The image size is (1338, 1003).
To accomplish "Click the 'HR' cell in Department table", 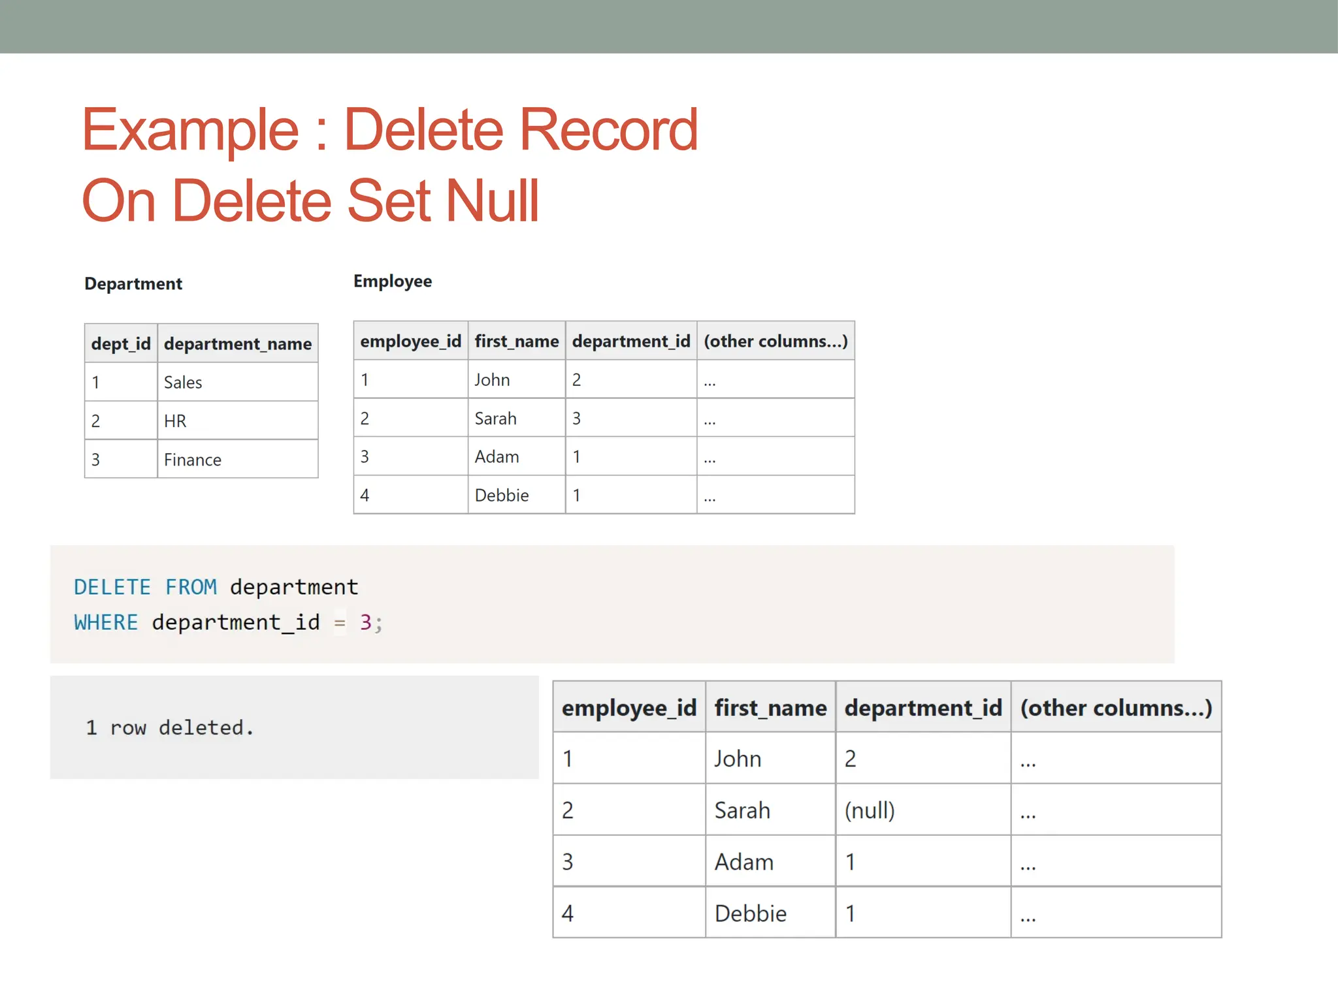I will coord(238,421).
